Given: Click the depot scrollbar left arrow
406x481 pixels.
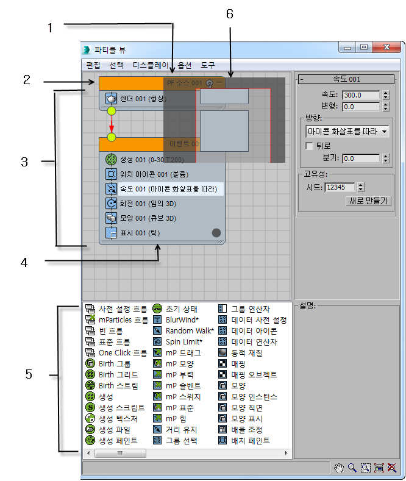Looking at the screenshot, I should tap(88, 453).
